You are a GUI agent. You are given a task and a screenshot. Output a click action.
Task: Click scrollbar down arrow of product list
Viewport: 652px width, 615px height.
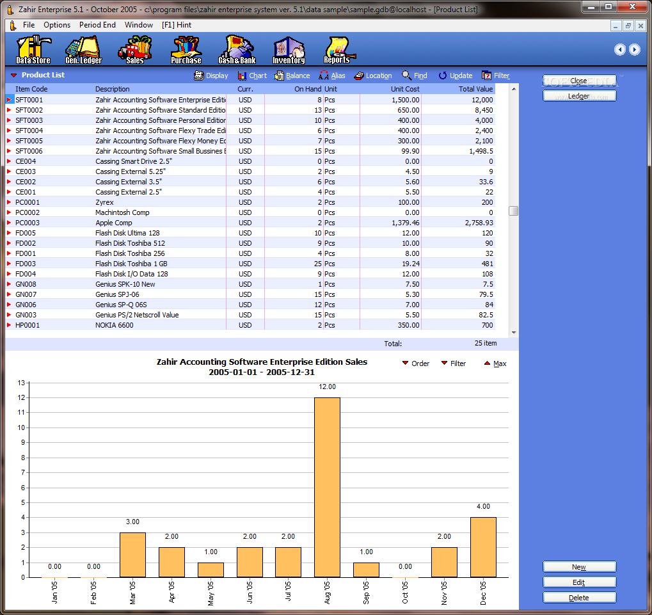[x=514, y=333]
